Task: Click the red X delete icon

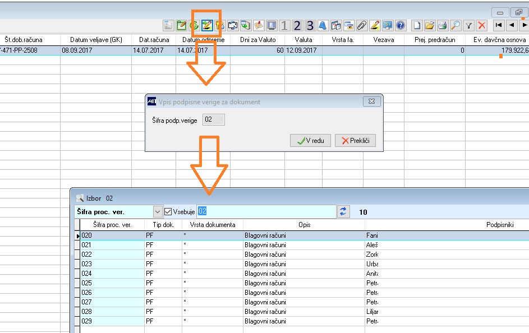Action: pyautogui.click(x=482, y=25)
